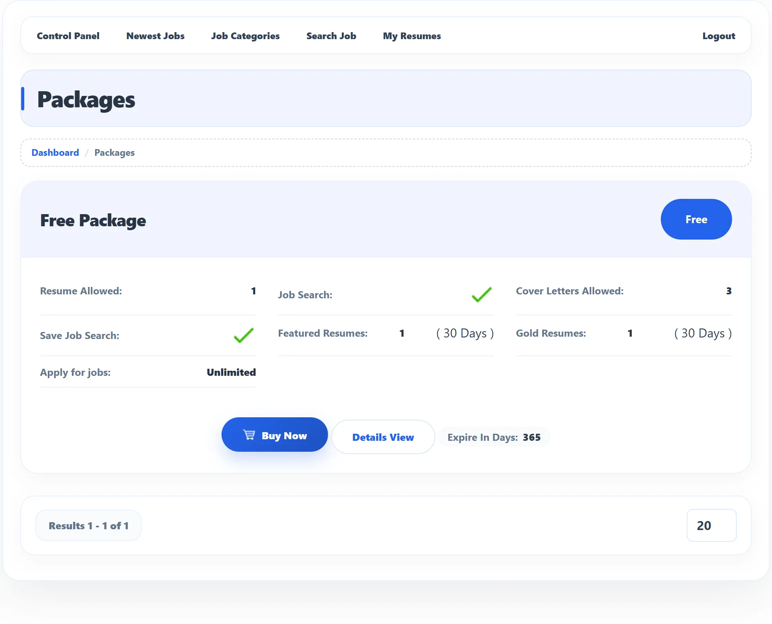Click the Free Package title
The height and width of the screenshot is (624, 772).
[93, 220]
